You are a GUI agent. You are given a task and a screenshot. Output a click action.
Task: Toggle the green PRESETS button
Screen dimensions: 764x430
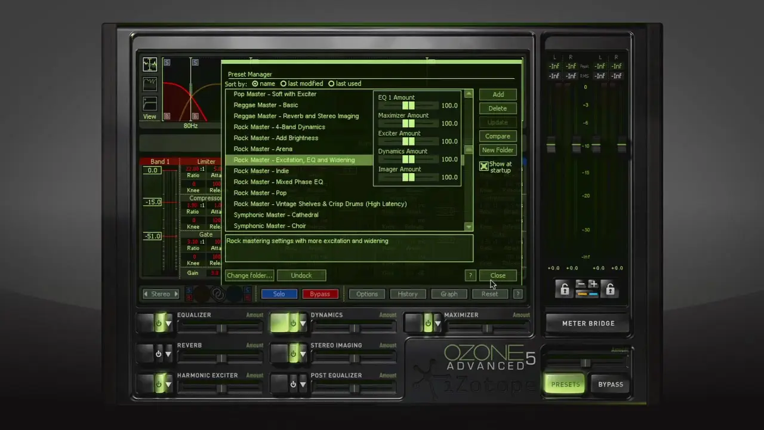(x=565, y=385)
